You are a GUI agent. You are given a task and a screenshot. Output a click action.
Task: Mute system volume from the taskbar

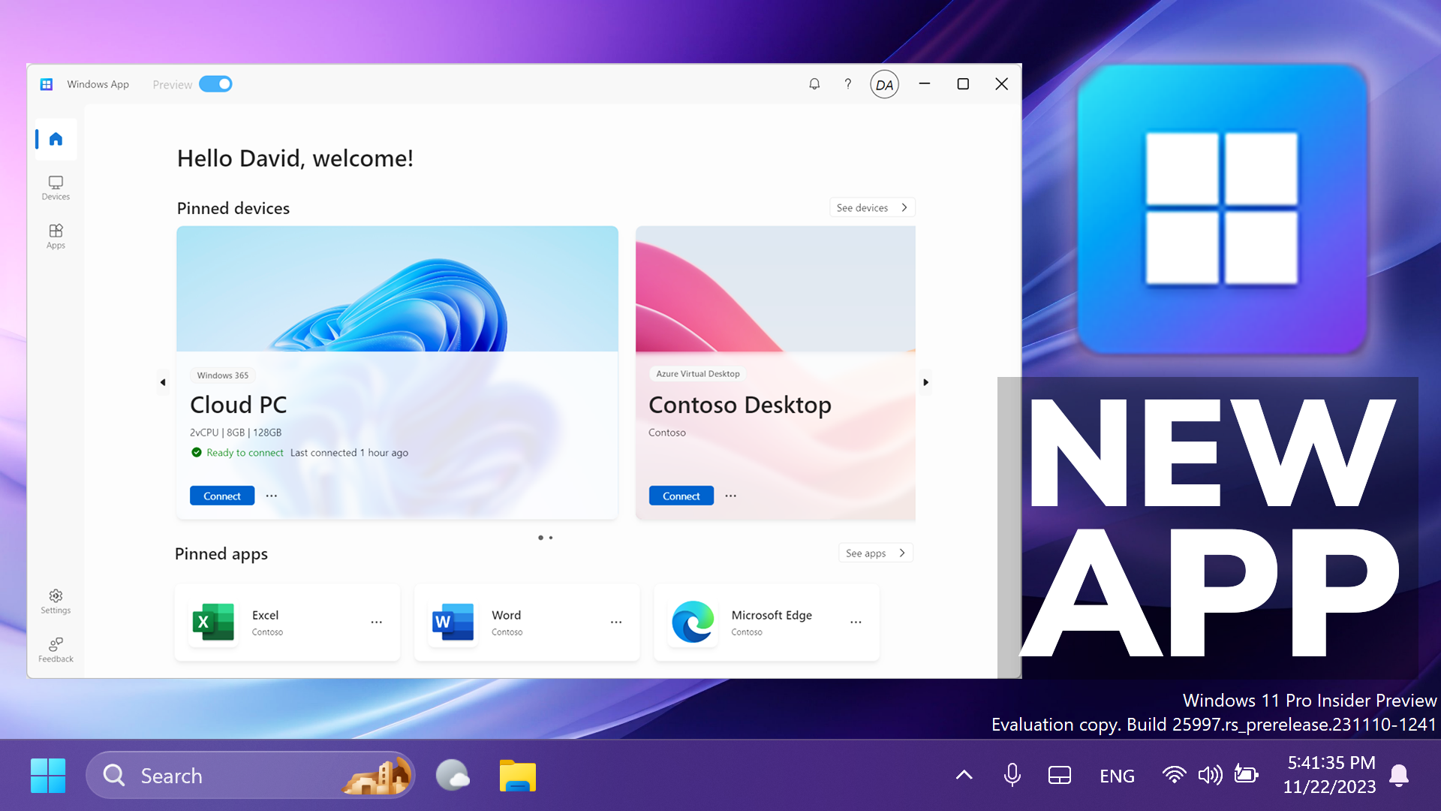tap(1209, 775)
